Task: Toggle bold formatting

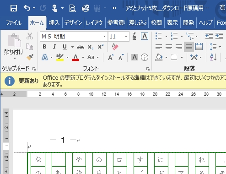Action: click(x=44, y=47)
